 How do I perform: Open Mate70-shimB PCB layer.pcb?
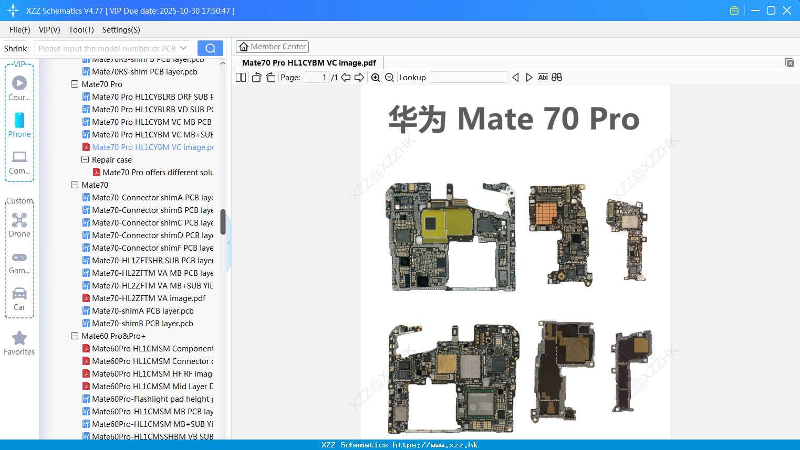138,324
